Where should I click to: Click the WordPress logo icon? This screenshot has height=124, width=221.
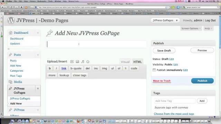coord(11,20)
